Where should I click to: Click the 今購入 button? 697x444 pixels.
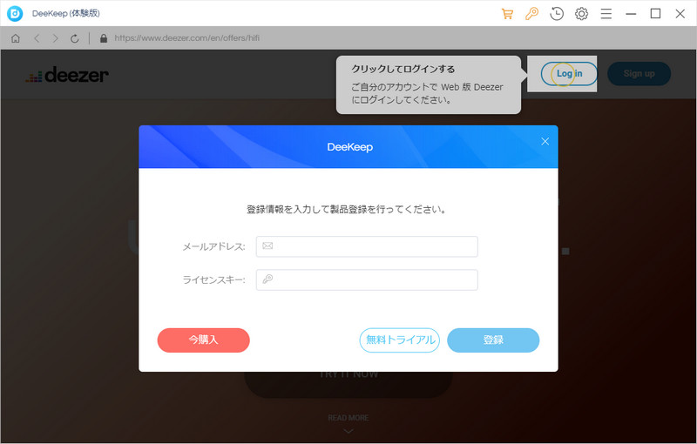click(204, 340)
